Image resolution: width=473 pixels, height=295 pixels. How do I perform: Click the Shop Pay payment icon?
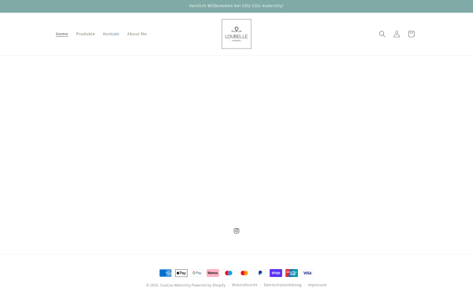(276, 273)
